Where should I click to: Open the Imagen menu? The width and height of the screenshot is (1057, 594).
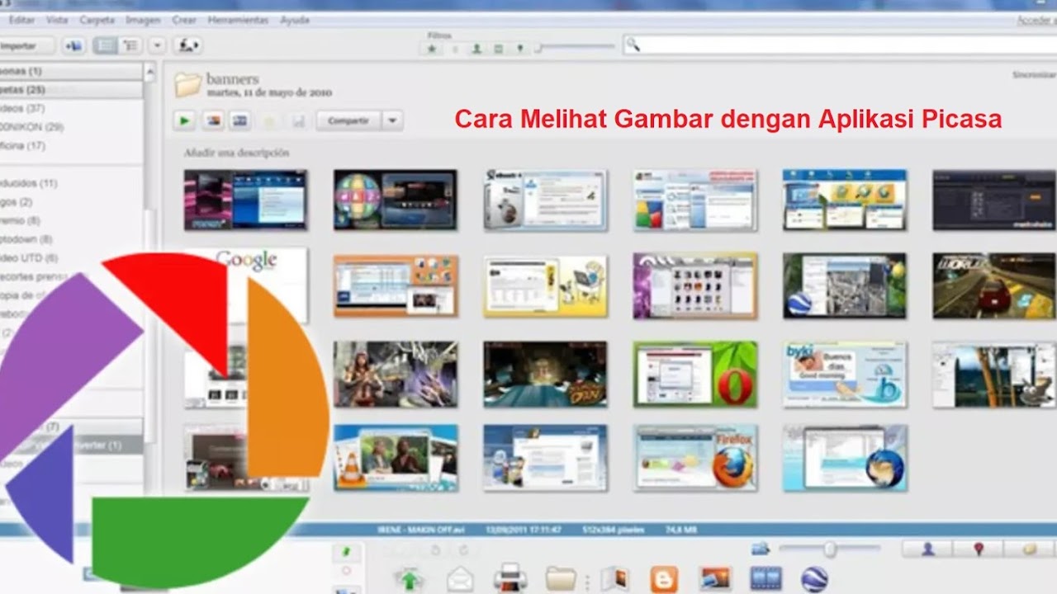143,20
